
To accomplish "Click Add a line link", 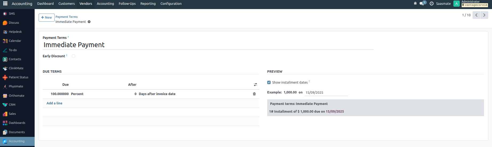I will [54, 103].
